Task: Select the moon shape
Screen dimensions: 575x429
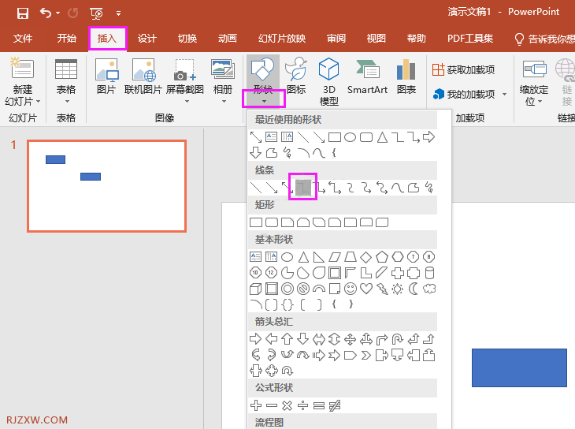Action: [x=414, y=289]
